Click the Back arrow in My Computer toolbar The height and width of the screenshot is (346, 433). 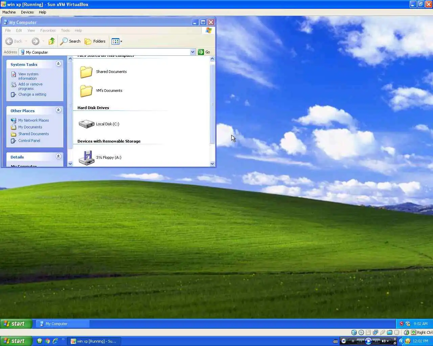point(9,41)
